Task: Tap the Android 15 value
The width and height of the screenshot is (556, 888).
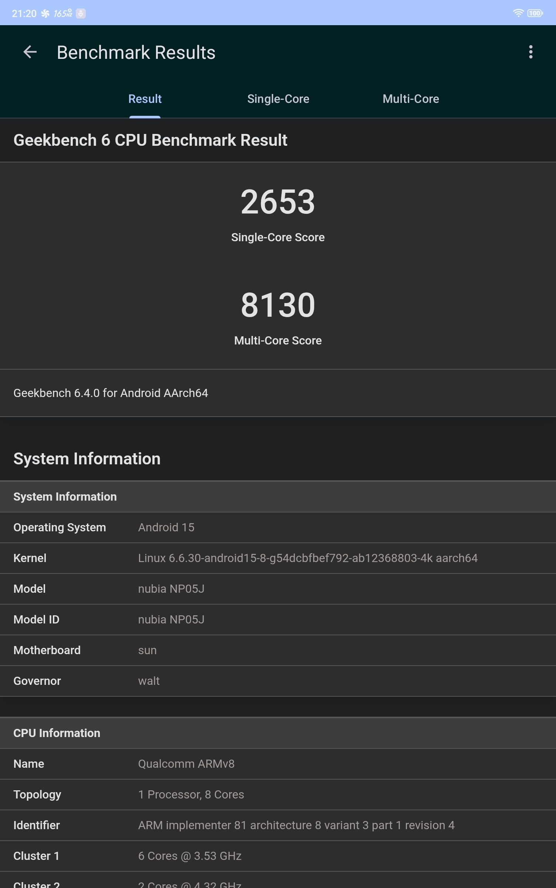Action: pyautogui.click(x=166, y=527)
